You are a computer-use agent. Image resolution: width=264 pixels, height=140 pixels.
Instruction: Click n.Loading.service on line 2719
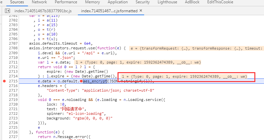pos(141,100)
